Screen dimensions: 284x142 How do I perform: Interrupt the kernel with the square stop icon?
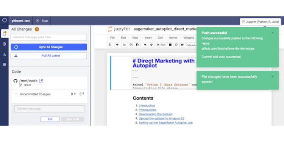[x=170, y=45]
